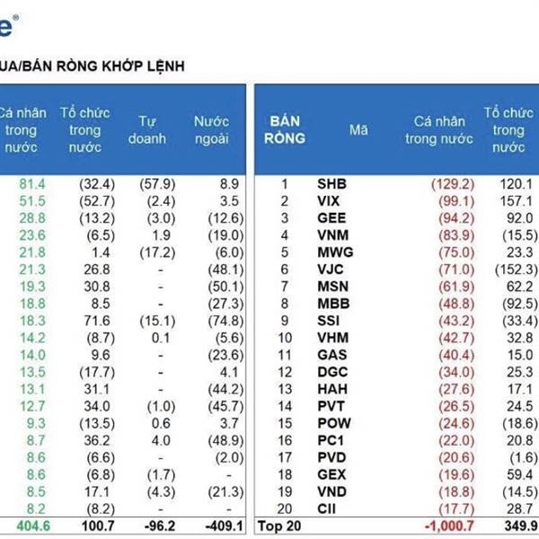Click the -1,000.7 total value
The image size is (539, 539).
point(449,526)
